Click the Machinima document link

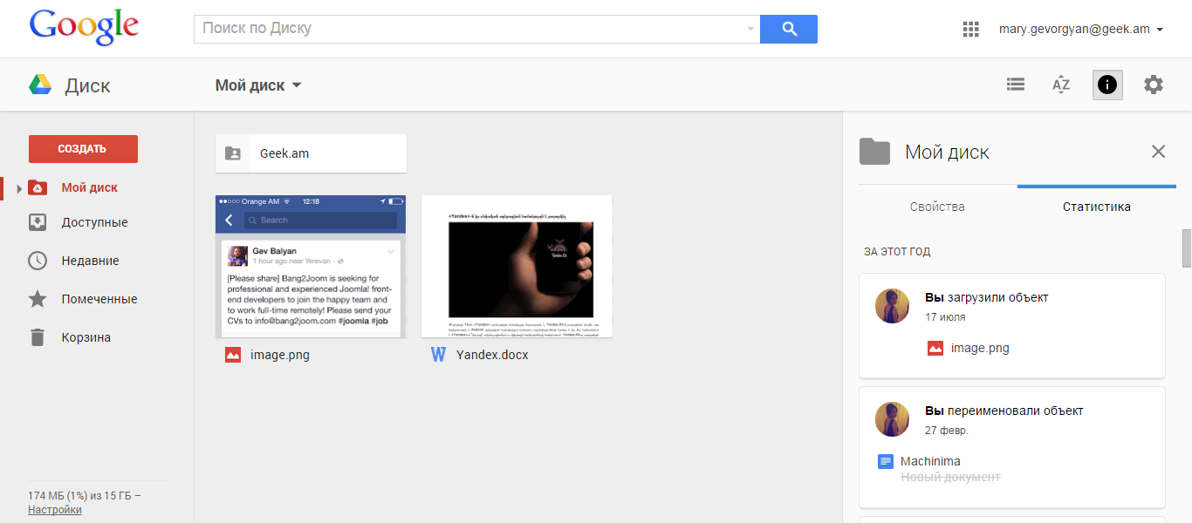(x=930, y=461)
